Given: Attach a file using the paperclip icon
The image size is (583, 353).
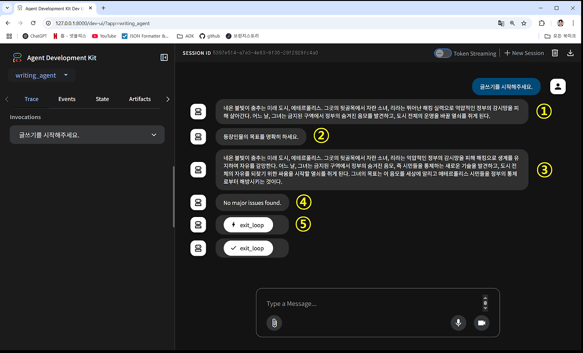Looking at the screenshot, I should coord(274,323).
